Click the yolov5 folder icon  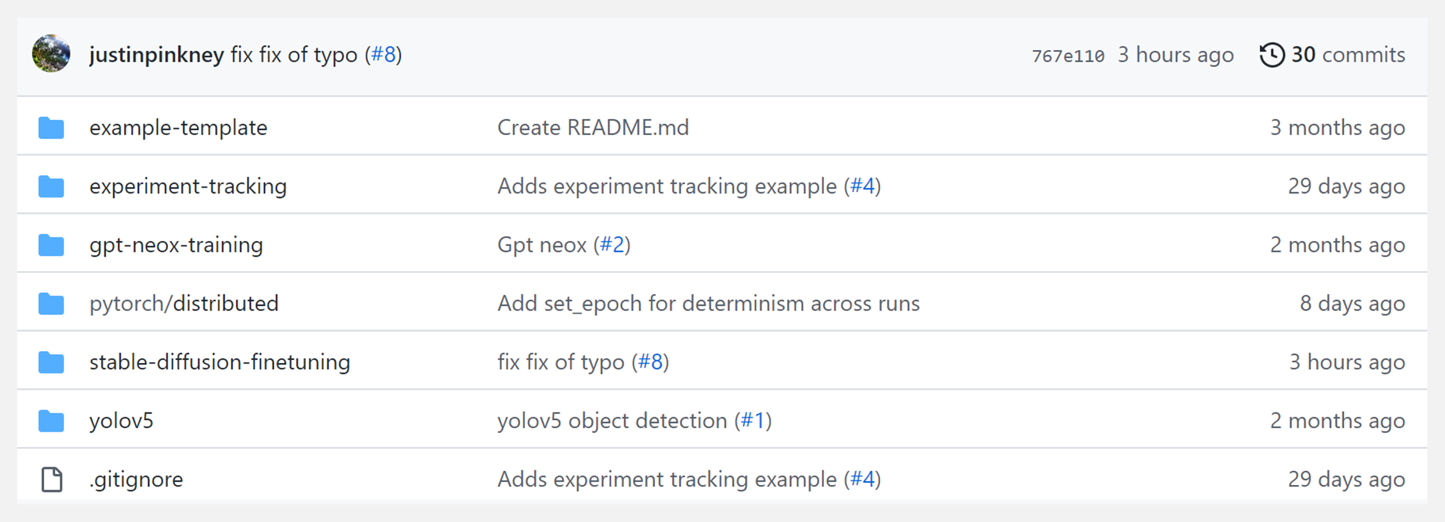[51, 421]
